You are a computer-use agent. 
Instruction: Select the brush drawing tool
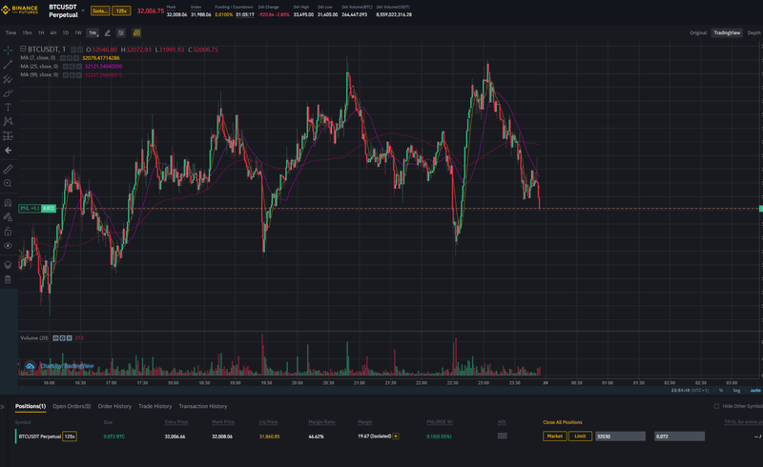pos(8,92)
